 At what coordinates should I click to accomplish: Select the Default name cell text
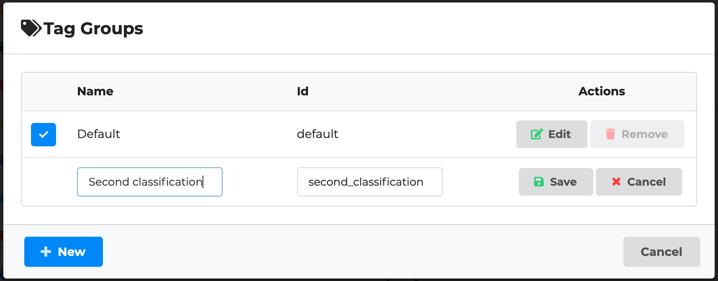click(x=99, y=134)
